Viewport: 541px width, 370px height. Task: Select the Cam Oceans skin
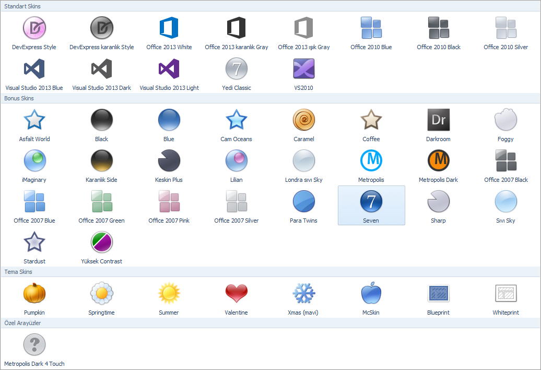pyautogui.click(x=237, y=124)
